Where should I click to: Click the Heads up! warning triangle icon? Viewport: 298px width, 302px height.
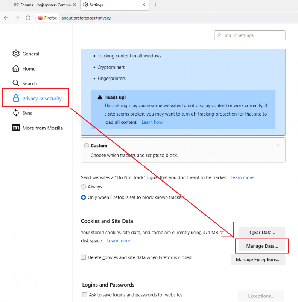(x=100, y=97)
